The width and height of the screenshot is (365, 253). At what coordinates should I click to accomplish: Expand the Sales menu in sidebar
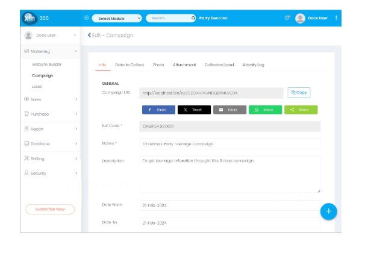(51, 99)
